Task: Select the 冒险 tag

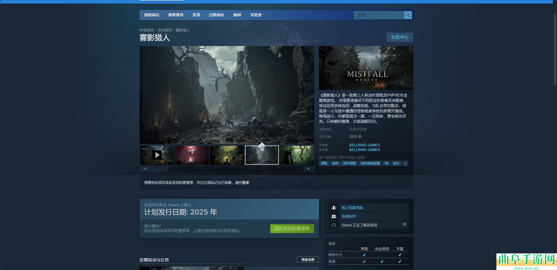Action: click(324, 163)
